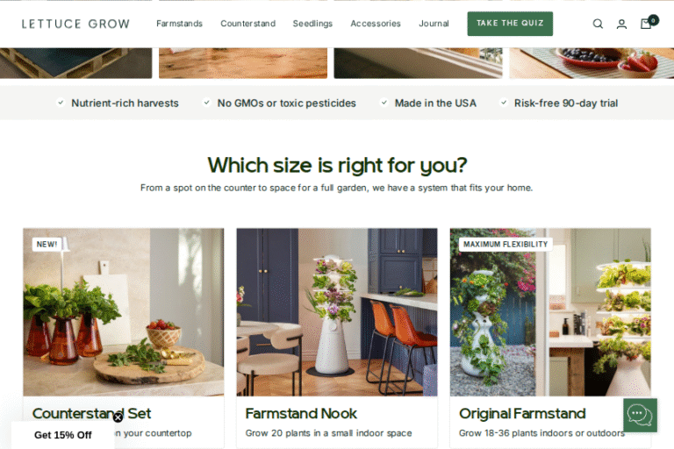
Task: Open the shopping cart icon
Action: coord(646,23)
